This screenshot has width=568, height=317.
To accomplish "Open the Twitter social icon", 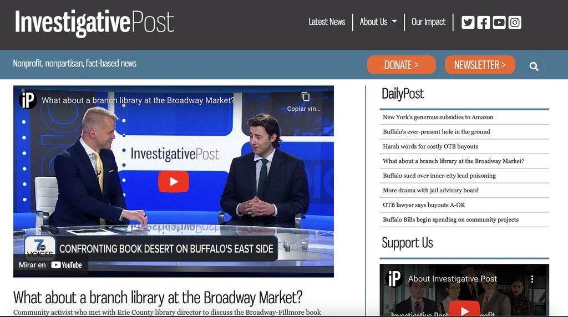I will tap(468, 22).
